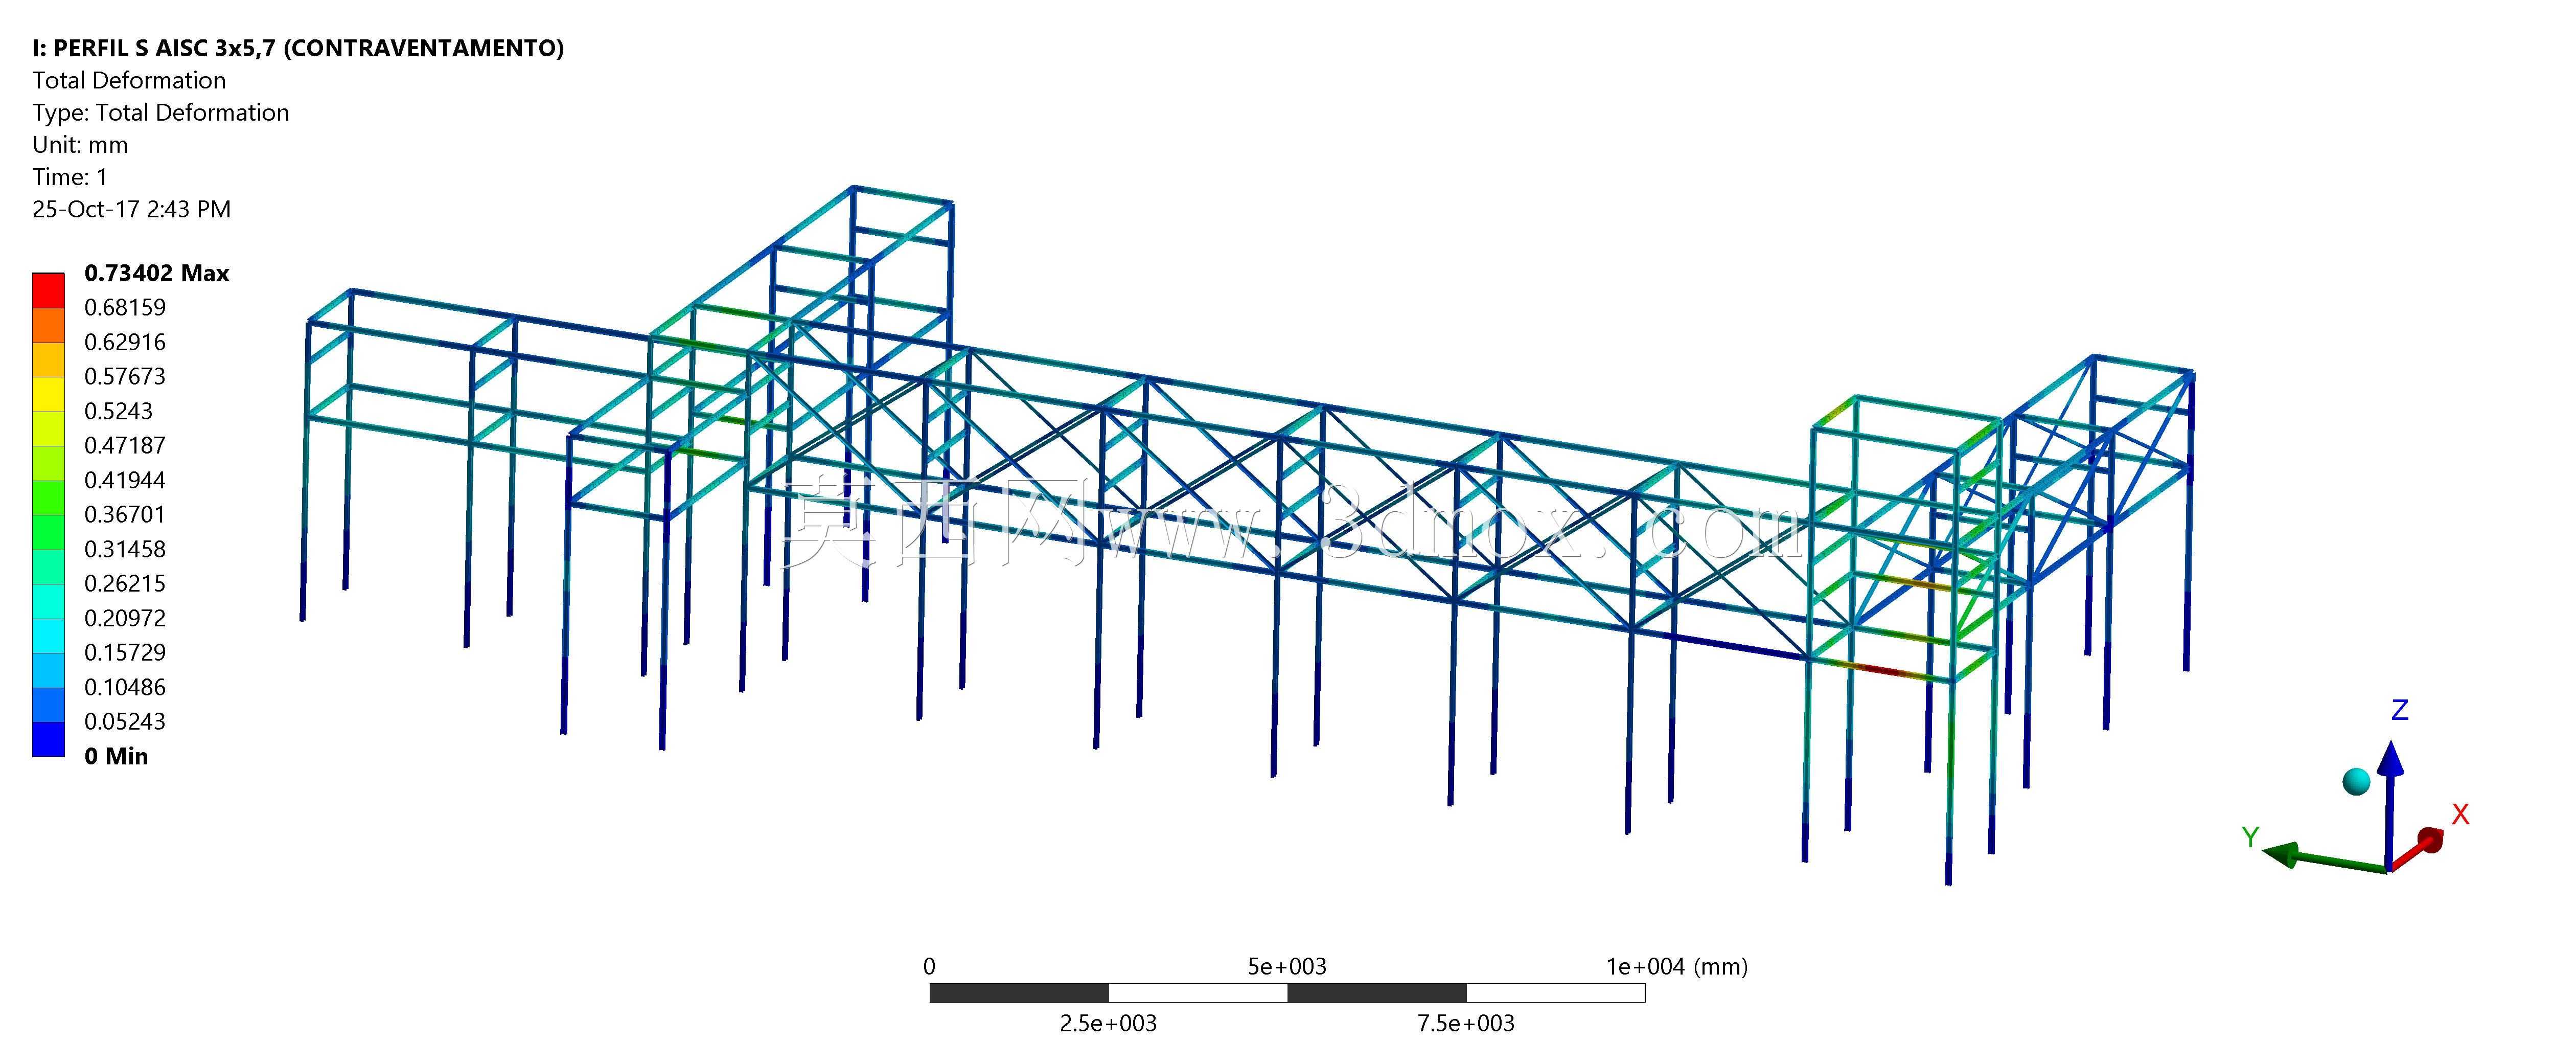The width and height of the screenshot is (2576, 1041).
Task: Click the '1e+004 (mm)' ruler label
Action: click(x=1677, y=966)
